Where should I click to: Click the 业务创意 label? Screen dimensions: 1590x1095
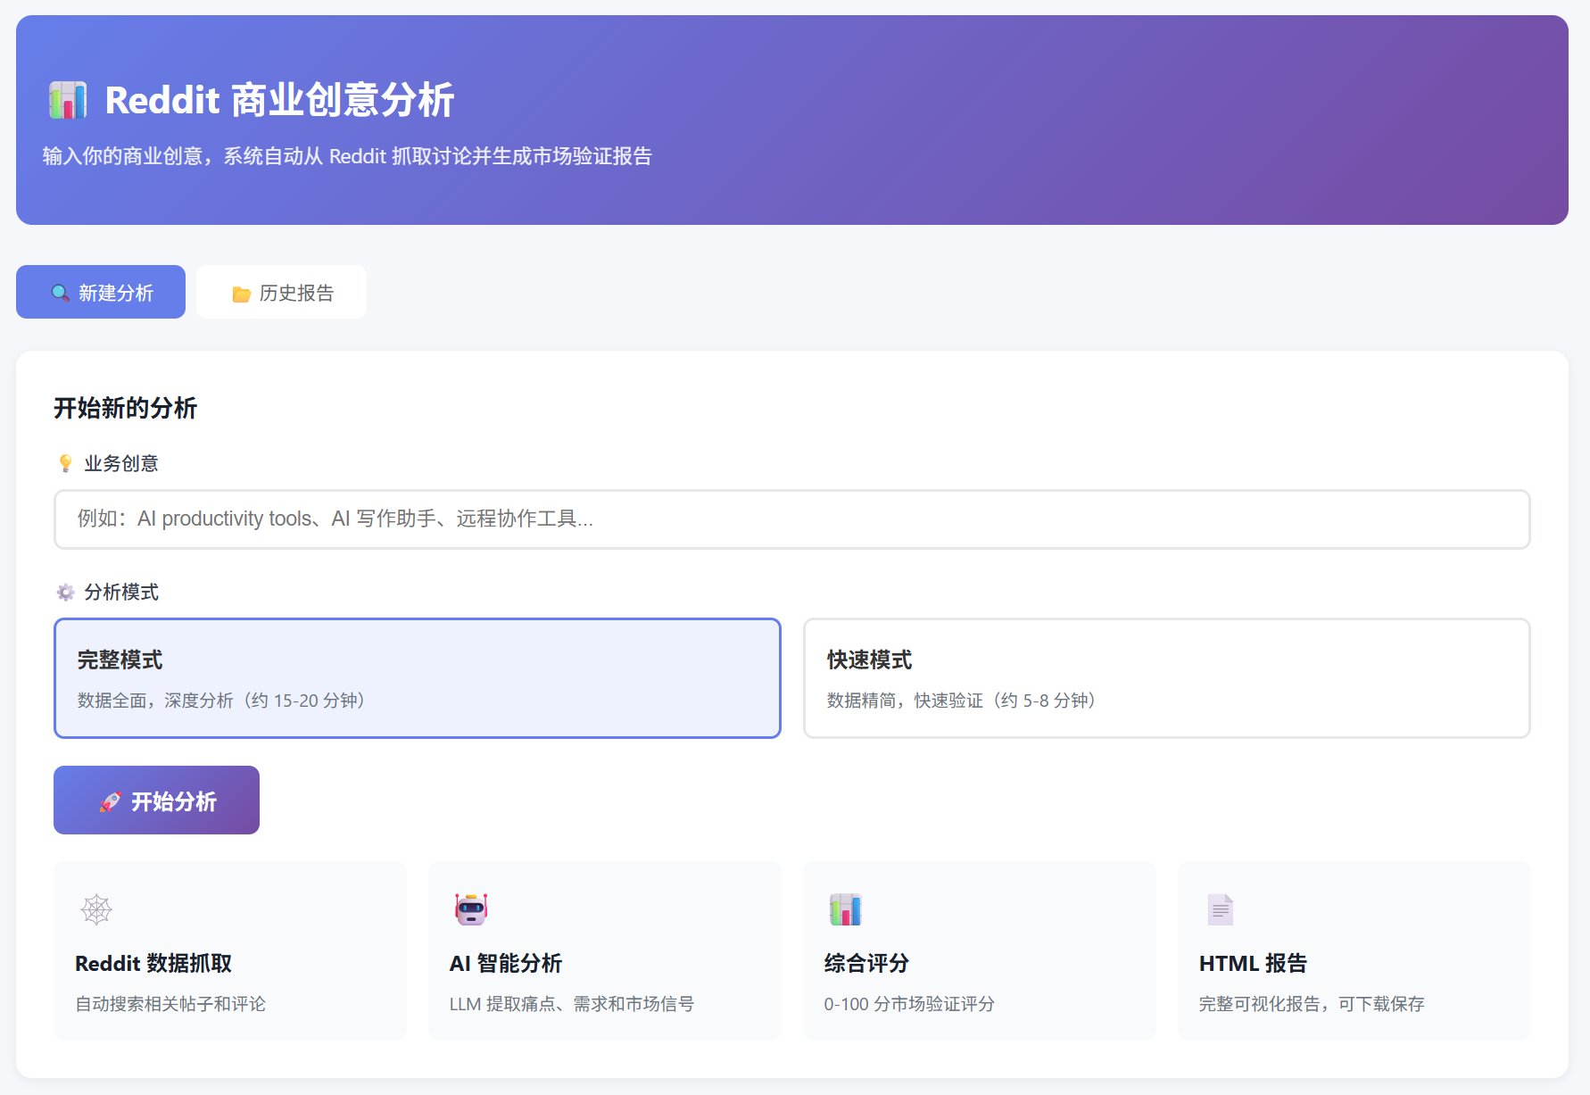click(x=121, y=463)
